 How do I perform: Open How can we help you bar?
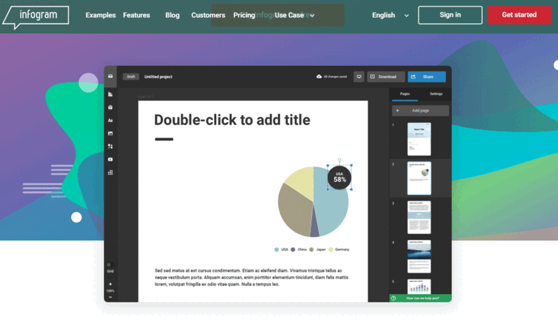click(420, 298)
